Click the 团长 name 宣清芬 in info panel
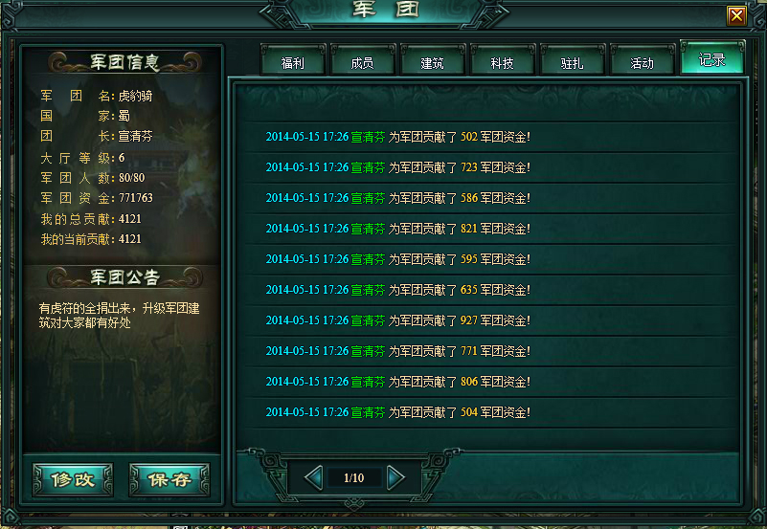The height and width of the screenshot is (529, 767). (136, 136)
